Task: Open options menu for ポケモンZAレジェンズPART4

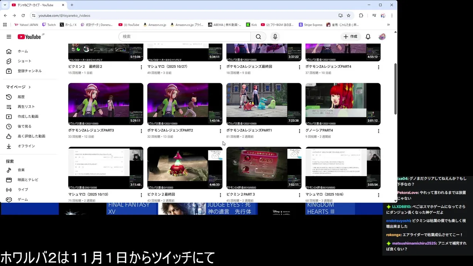Action: pos(378,67)
